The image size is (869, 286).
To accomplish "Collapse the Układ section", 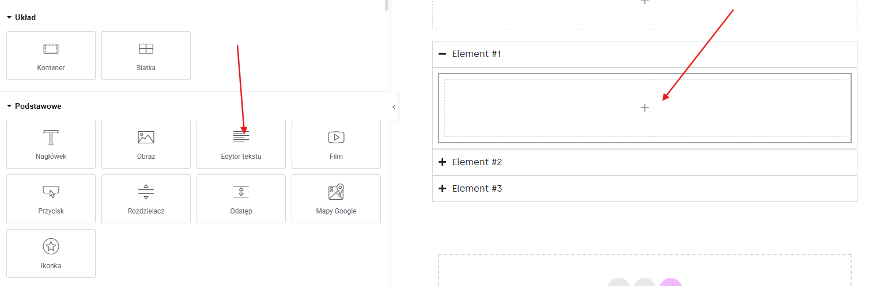I will tap(21, 17).
